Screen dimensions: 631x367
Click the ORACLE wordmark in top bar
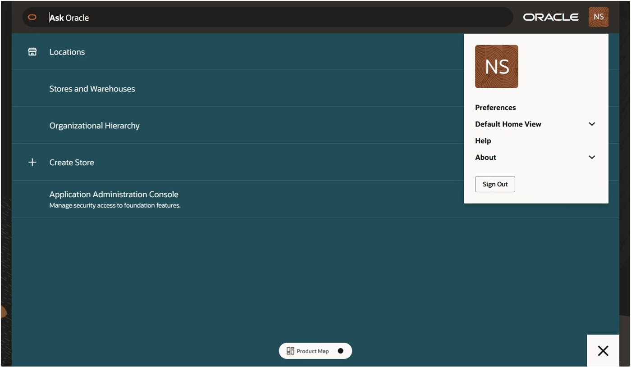(551, 17)
